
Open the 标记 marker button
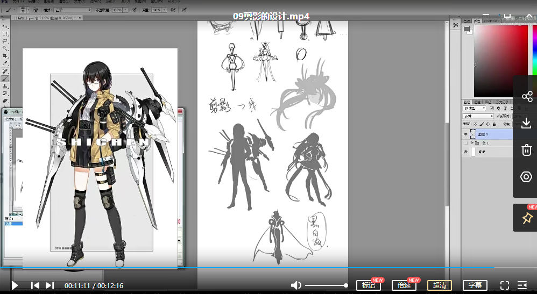(368, 285)
